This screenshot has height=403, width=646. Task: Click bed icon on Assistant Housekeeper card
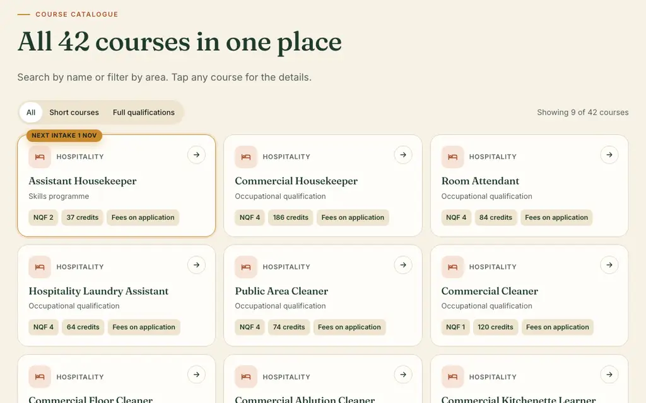tap(40, 157)
